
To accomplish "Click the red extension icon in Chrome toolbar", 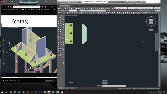I will 42,7.
